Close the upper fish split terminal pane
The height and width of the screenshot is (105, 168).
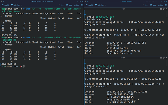(x=167, y=9)
